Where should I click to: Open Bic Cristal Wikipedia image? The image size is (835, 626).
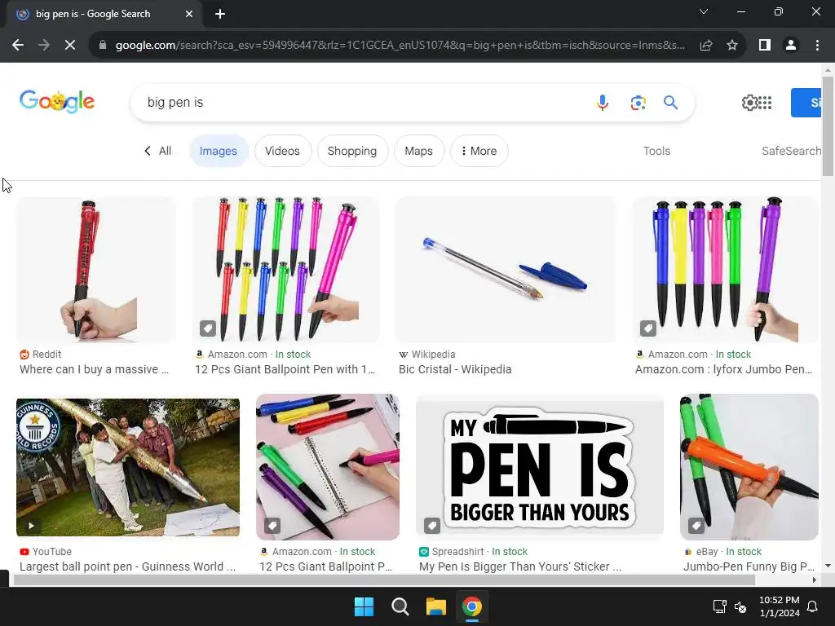(x=506, y=270)
